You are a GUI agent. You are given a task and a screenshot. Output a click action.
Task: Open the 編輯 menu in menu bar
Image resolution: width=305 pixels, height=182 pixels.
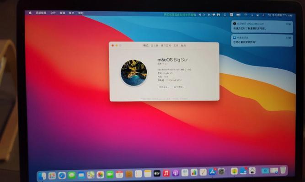[62, 13]
